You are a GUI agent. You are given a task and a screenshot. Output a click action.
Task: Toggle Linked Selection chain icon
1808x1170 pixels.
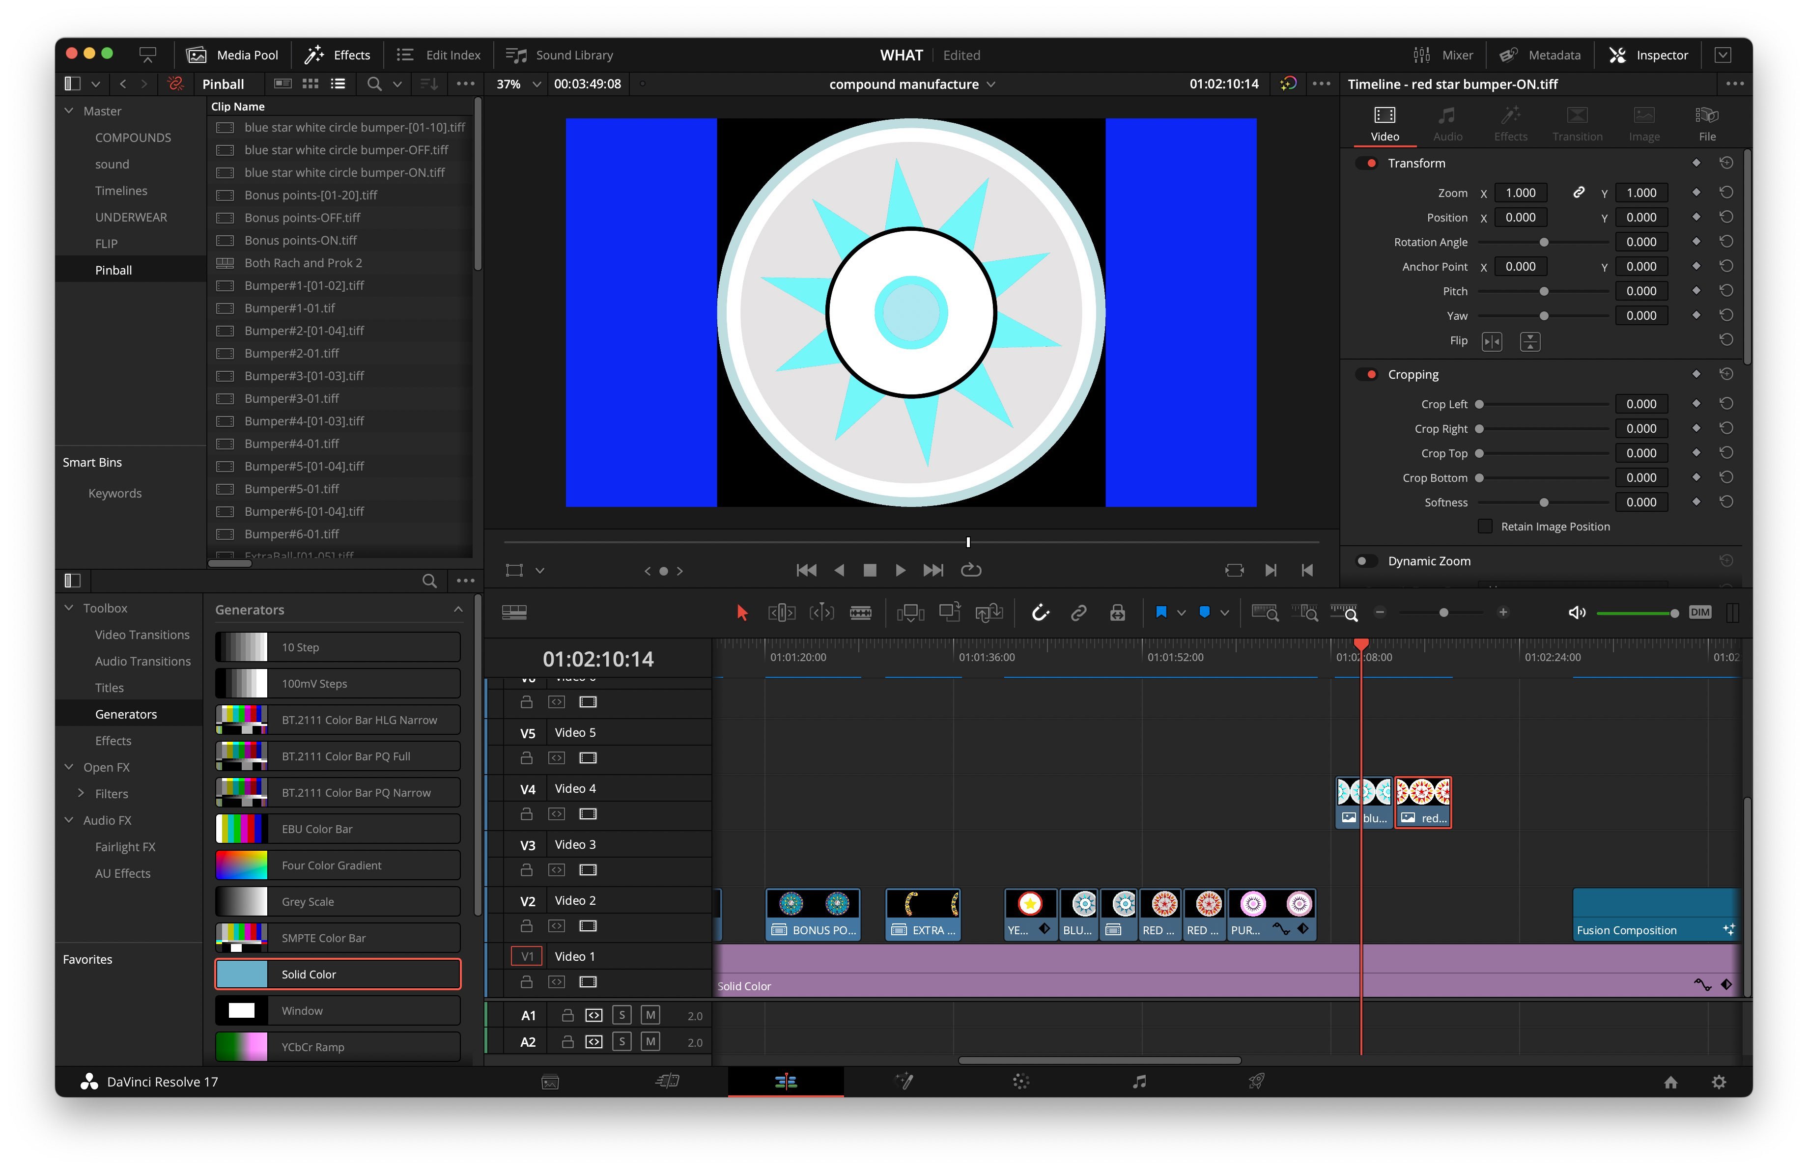(x=1079, y=613)
